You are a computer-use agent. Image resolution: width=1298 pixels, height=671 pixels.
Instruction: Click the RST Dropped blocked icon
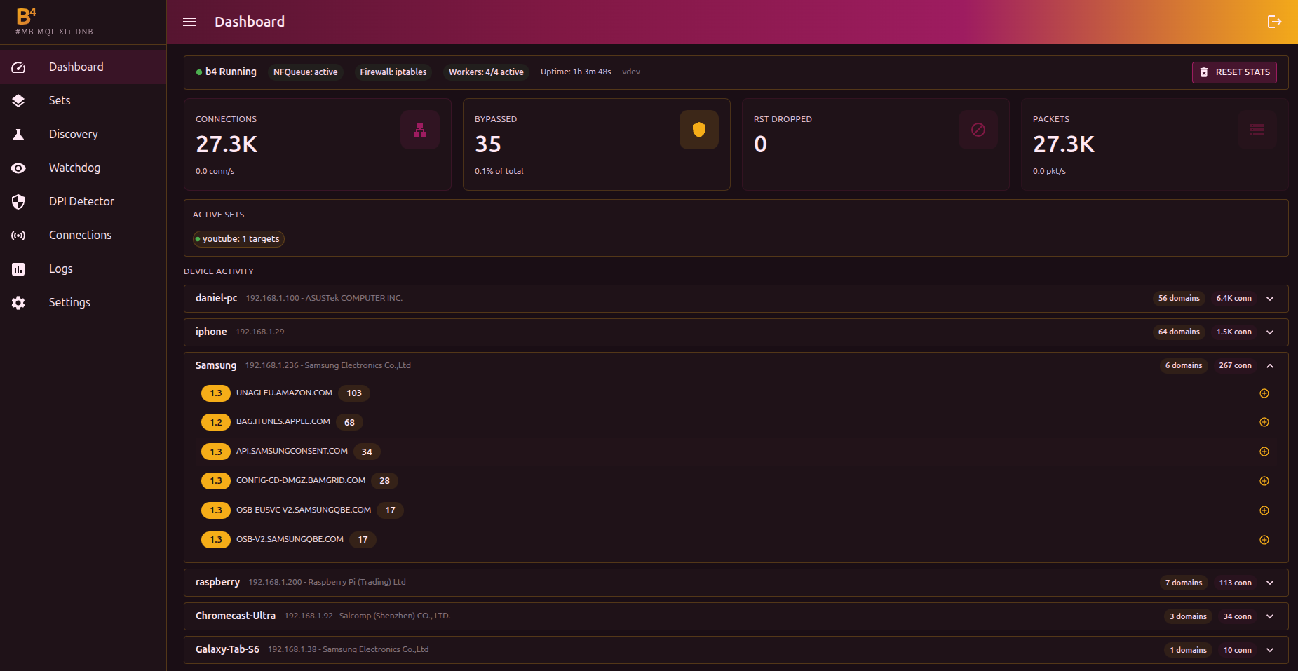point(978,130)
